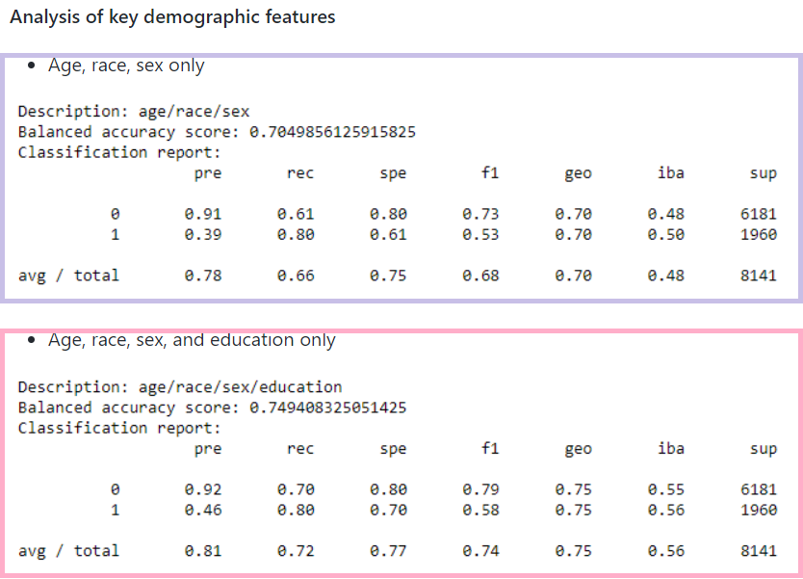Click balanced accuracy score 0.749408325051425
Viewport: 803px width, 579px height.
pyautogui.click(x=327, y=408)
